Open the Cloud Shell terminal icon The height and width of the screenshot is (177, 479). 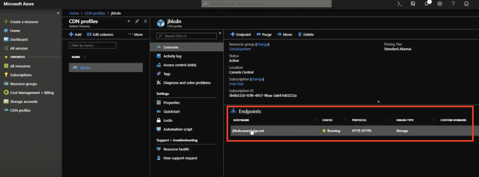point(399,4)
